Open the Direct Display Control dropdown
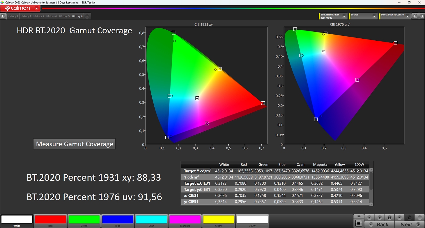The image size is (425, 228). (408, 16)
